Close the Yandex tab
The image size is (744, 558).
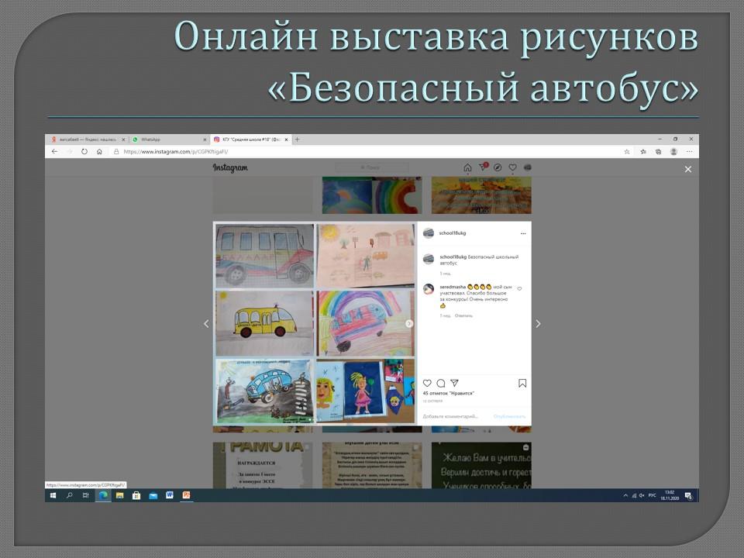click(x=123, y=139)
